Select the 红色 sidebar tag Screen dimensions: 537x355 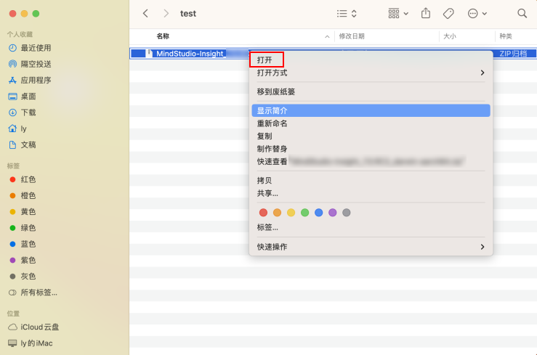[x=23, y=179]
